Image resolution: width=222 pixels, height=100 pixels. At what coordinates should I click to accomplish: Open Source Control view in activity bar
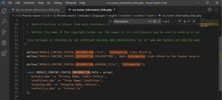(4, 32)
